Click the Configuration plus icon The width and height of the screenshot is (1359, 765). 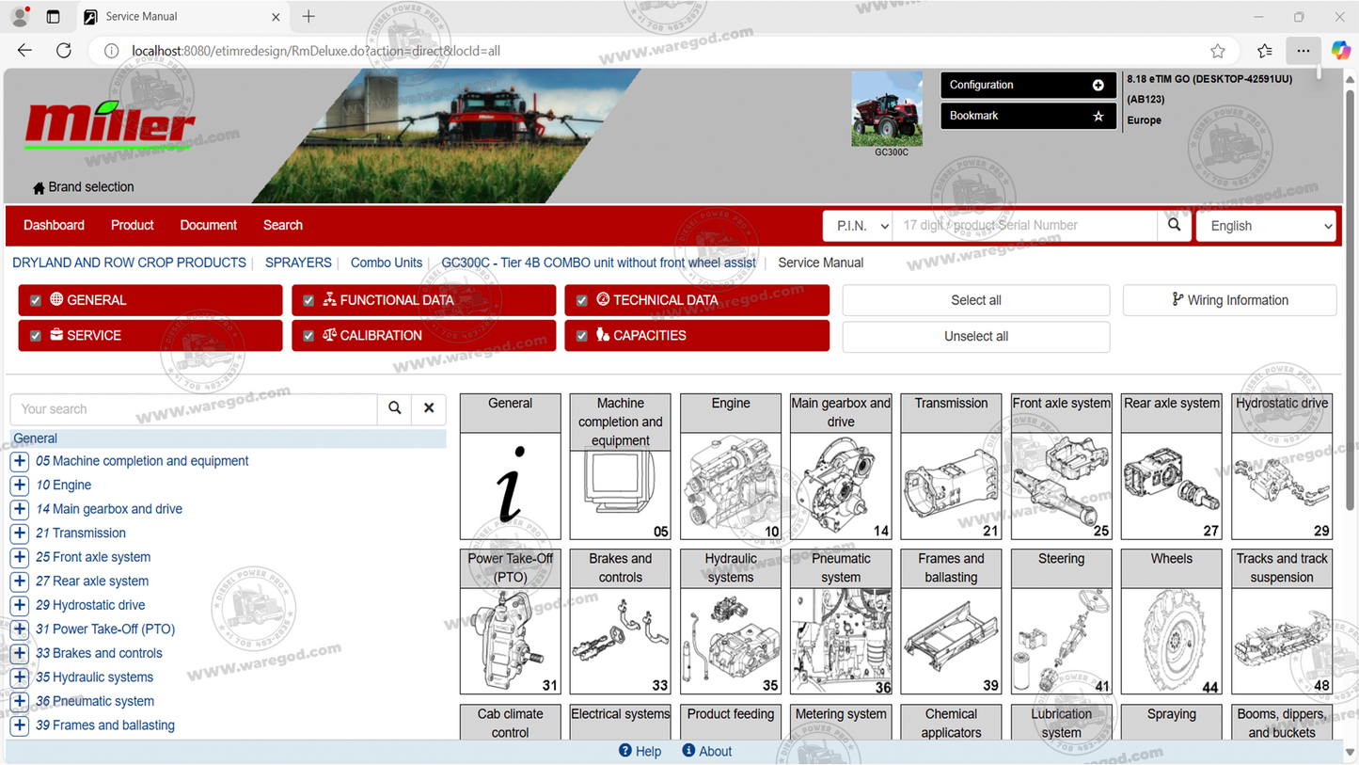coord(1098,85)
